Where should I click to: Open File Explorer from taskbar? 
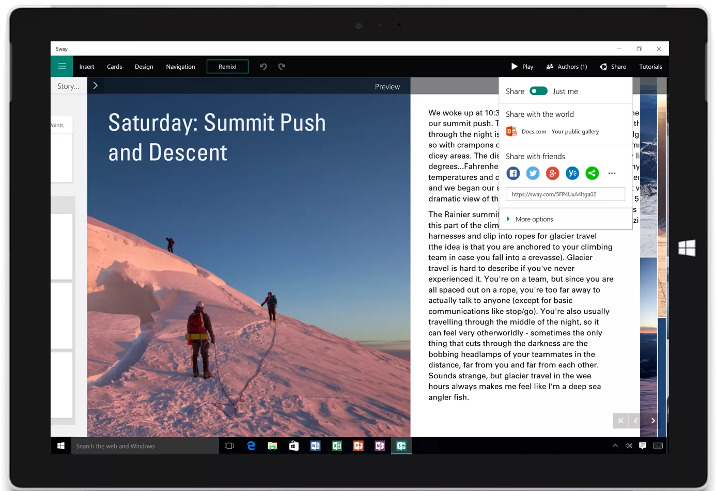(272, 446)
